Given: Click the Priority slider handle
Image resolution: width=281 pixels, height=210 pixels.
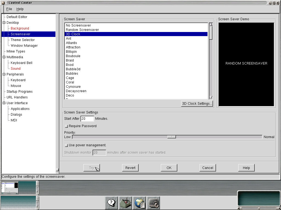Looking at the screenshot, I should click(172, 137).
